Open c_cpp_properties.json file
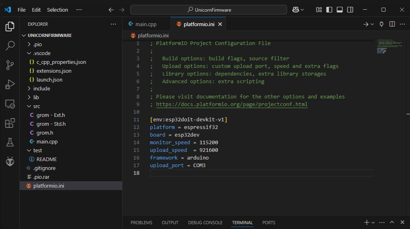Viewport: 410px width, 229px height. click(x=71, y=62)
